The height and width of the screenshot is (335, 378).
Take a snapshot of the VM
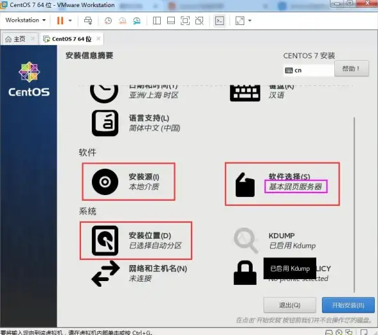108,21
